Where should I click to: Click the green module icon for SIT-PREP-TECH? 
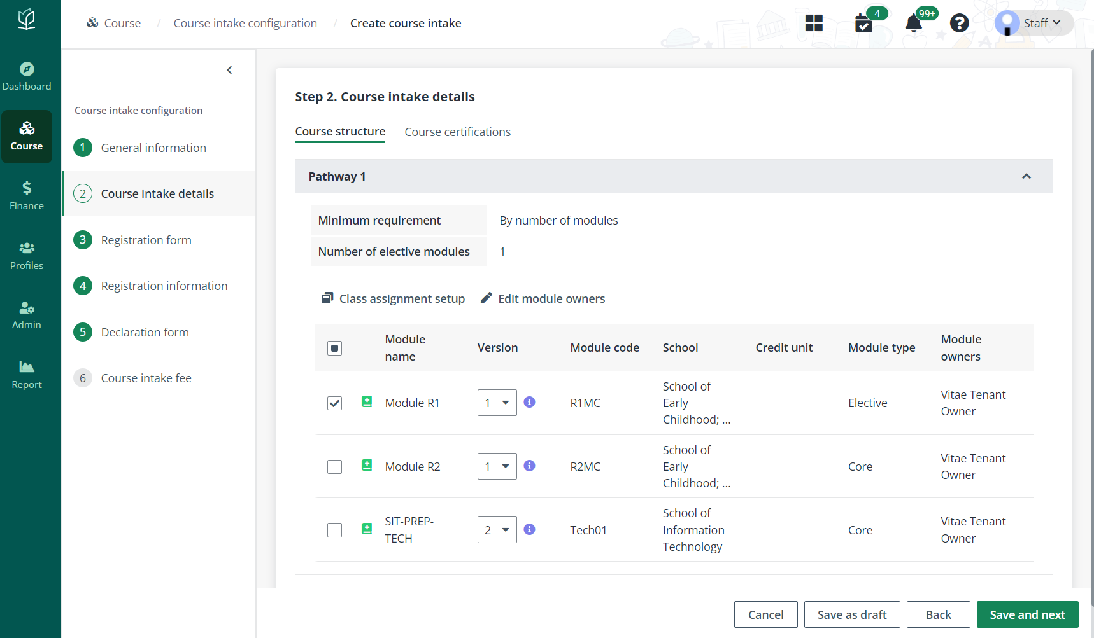[367, 529]
